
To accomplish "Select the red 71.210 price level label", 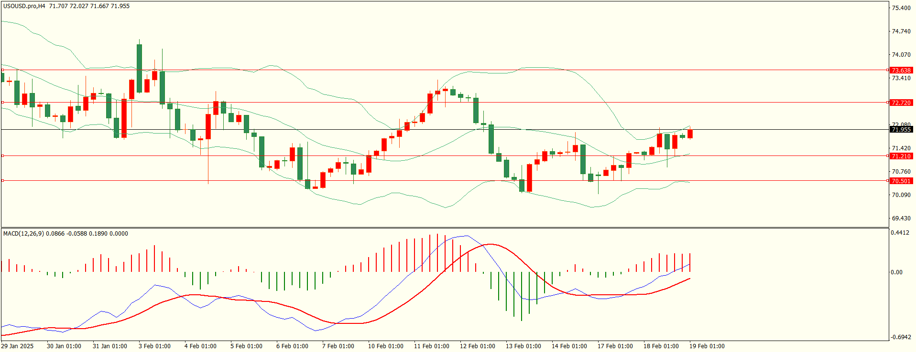I will [x=901, y=156].
